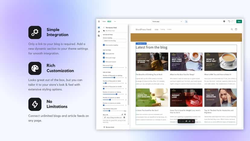Screen dimensions: 250x141
Task: Open the Theme settings brush icon
Action: pyautogui.click(x=99, y=31)
